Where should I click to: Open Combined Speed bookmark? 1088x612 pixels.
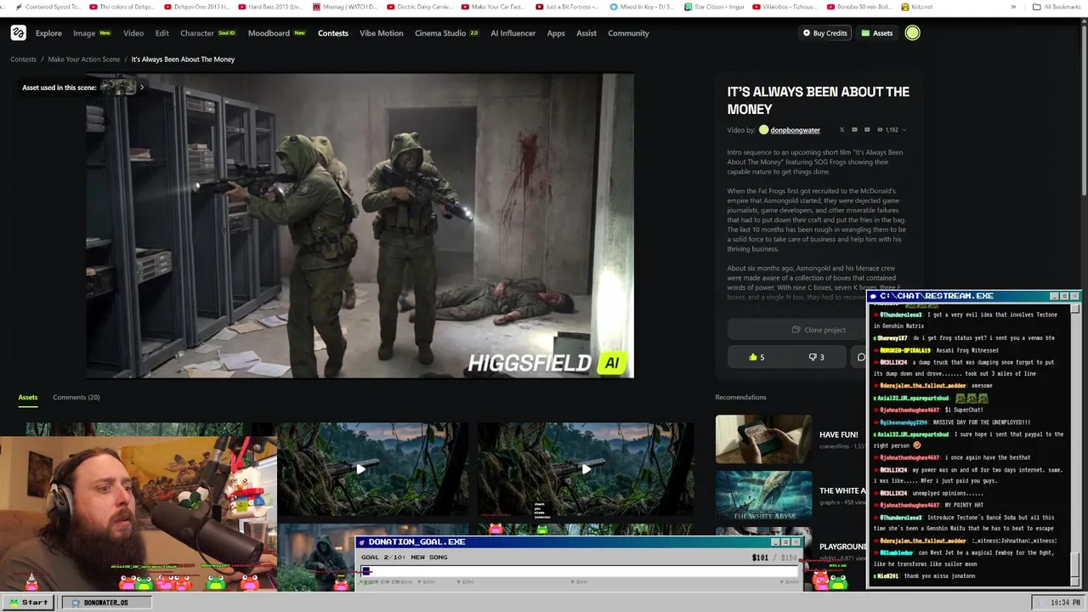click(x=48, y=7)
